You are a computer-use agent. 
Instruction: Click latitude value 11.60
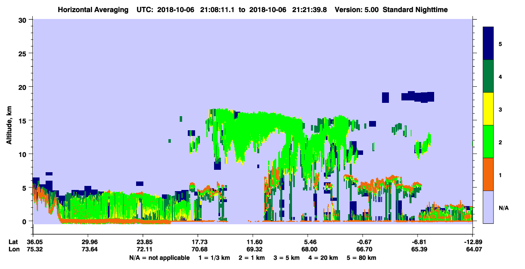(253, 242)
